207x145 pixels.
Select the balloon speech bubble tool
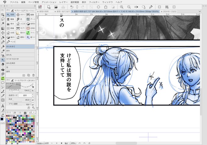[3, 83]
